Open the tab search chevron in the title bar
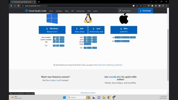 click(151, 2)
